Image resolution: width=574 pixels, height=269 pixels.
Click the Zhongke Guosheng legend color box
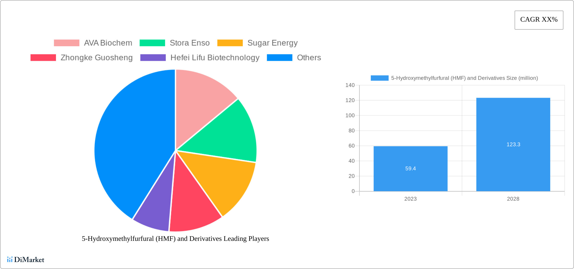tap(43, 58)
